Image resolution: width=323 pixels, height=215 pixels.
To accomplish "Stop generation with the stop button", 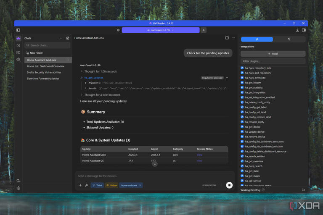I will tap(229, 185).
